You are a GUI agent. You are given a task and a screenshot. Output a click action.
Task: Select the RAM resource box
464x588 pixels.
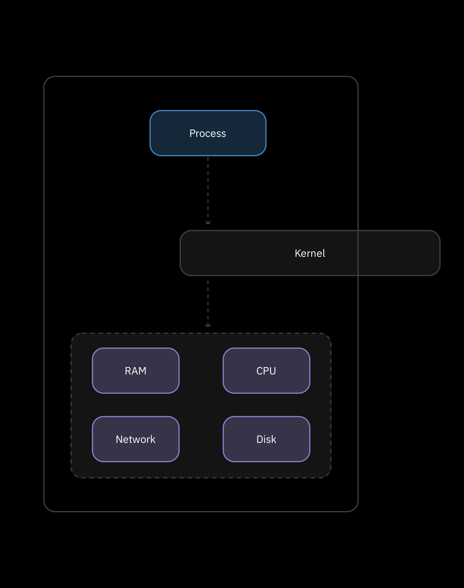coord(135,371)
